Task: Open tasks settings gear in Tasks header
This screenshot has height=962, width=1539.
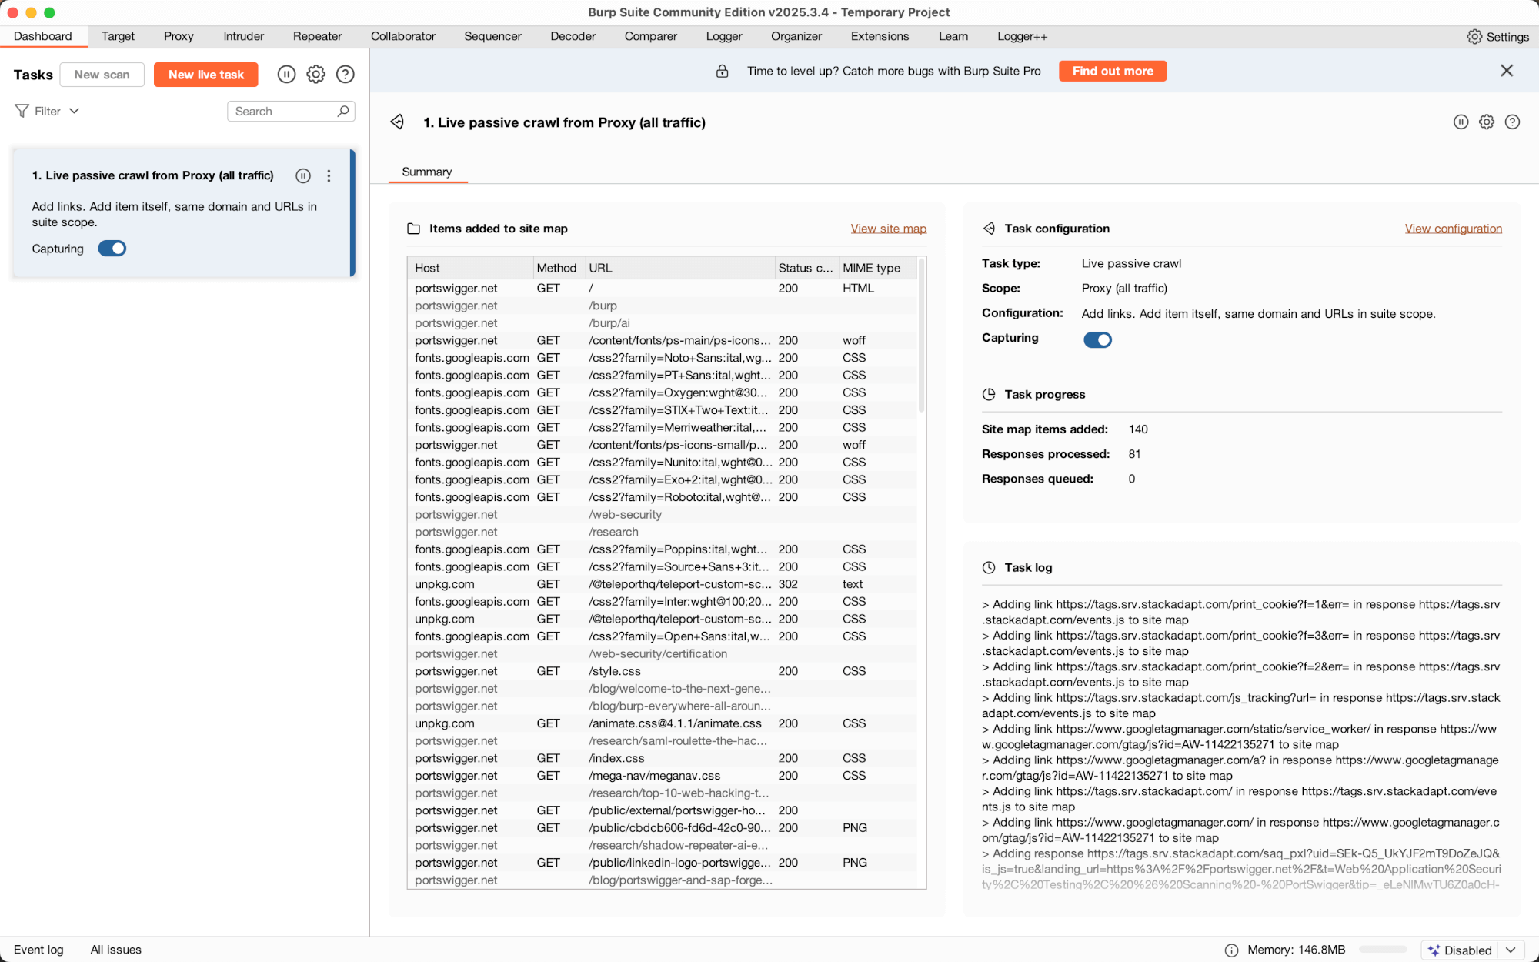Action: 316,75
